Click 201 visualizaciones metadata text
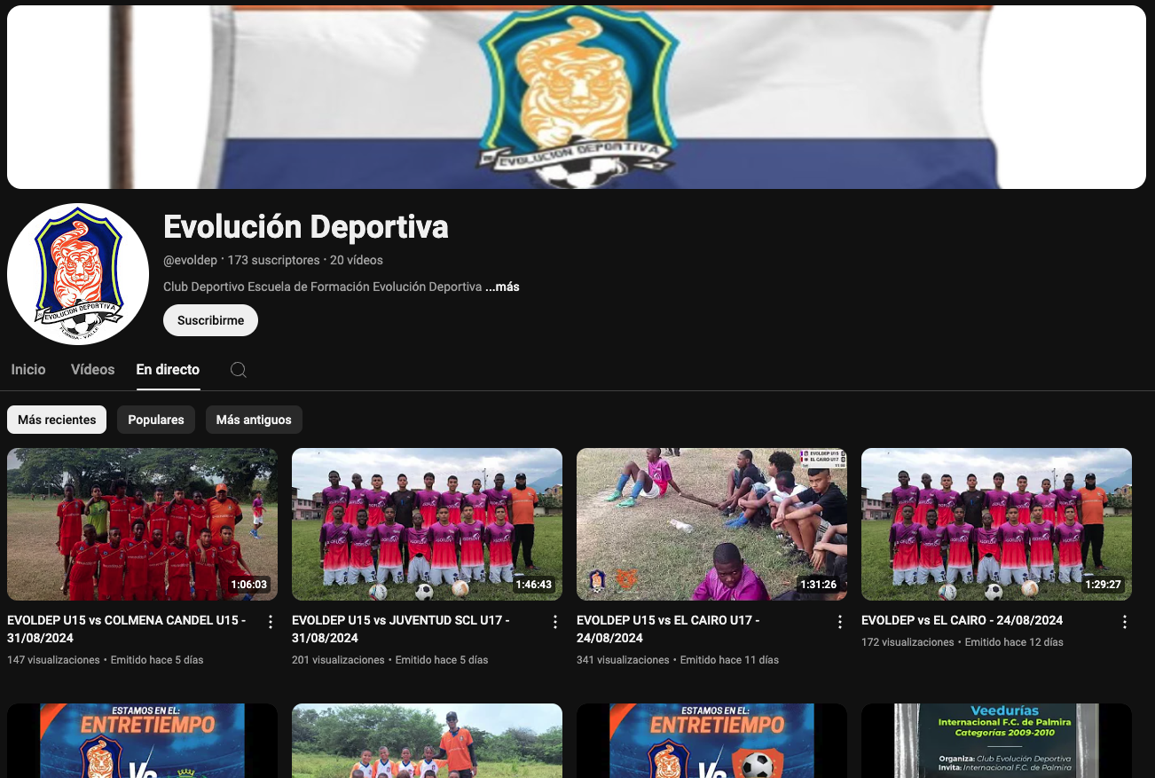The height and width of the screenshot is (778, 1155). 338,660
